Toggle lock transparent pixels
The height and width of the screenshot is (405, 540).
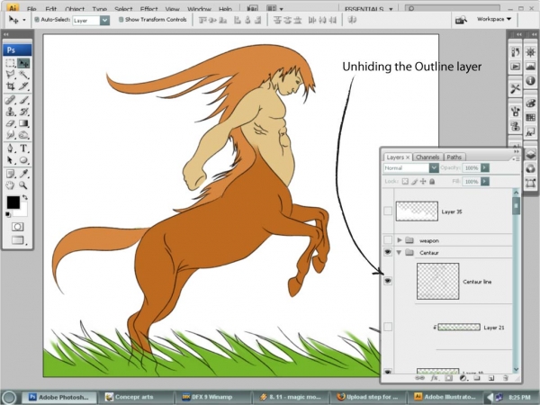coord(405,181)
